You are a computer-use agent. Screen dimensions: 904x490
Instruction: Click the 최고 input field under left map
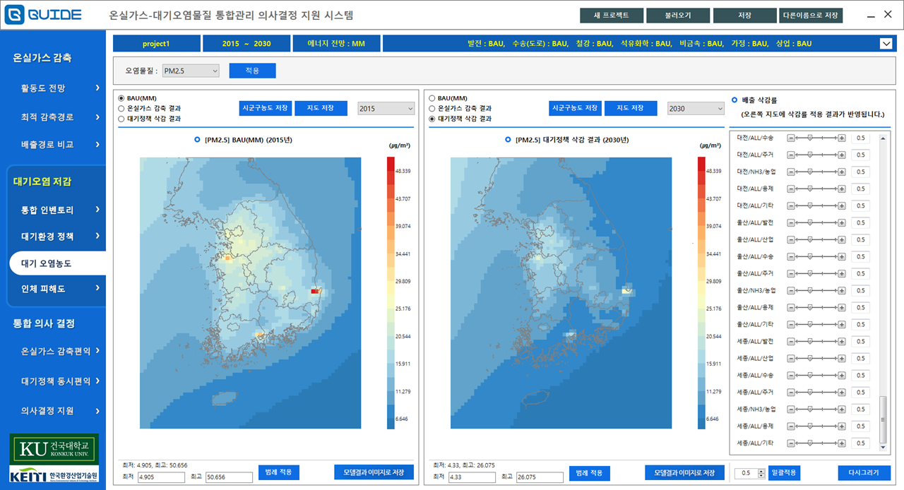click(x=229, y=477)
